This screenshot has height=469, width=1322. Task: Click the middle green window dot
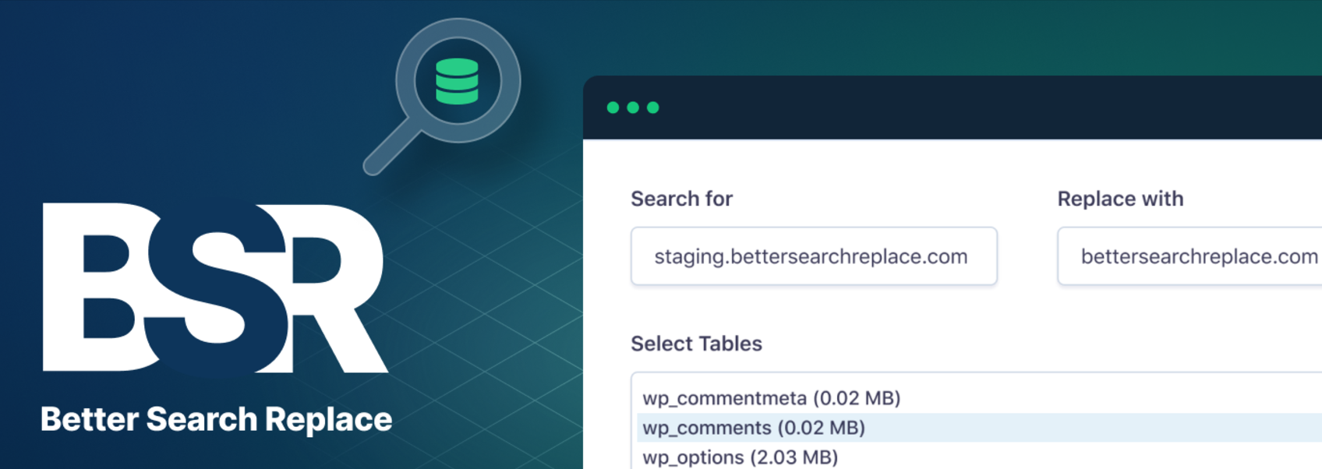(x=633, y=108)
